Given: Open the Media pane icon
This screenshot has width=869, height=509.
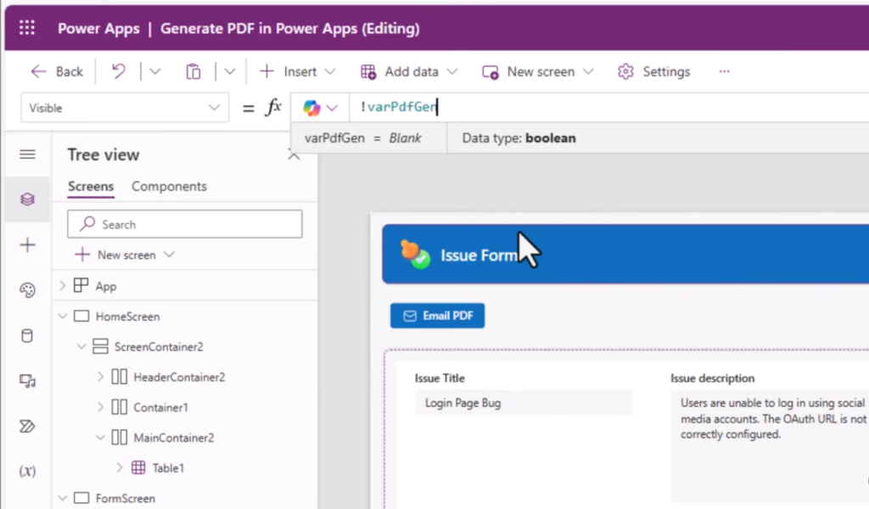Looking at the screenshot, I should pyautogui.click(x=27, y=381).
